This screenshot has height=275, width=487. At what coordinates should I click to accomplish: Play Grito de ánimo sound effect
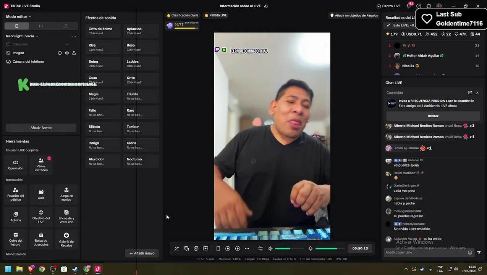pos(103,31)
